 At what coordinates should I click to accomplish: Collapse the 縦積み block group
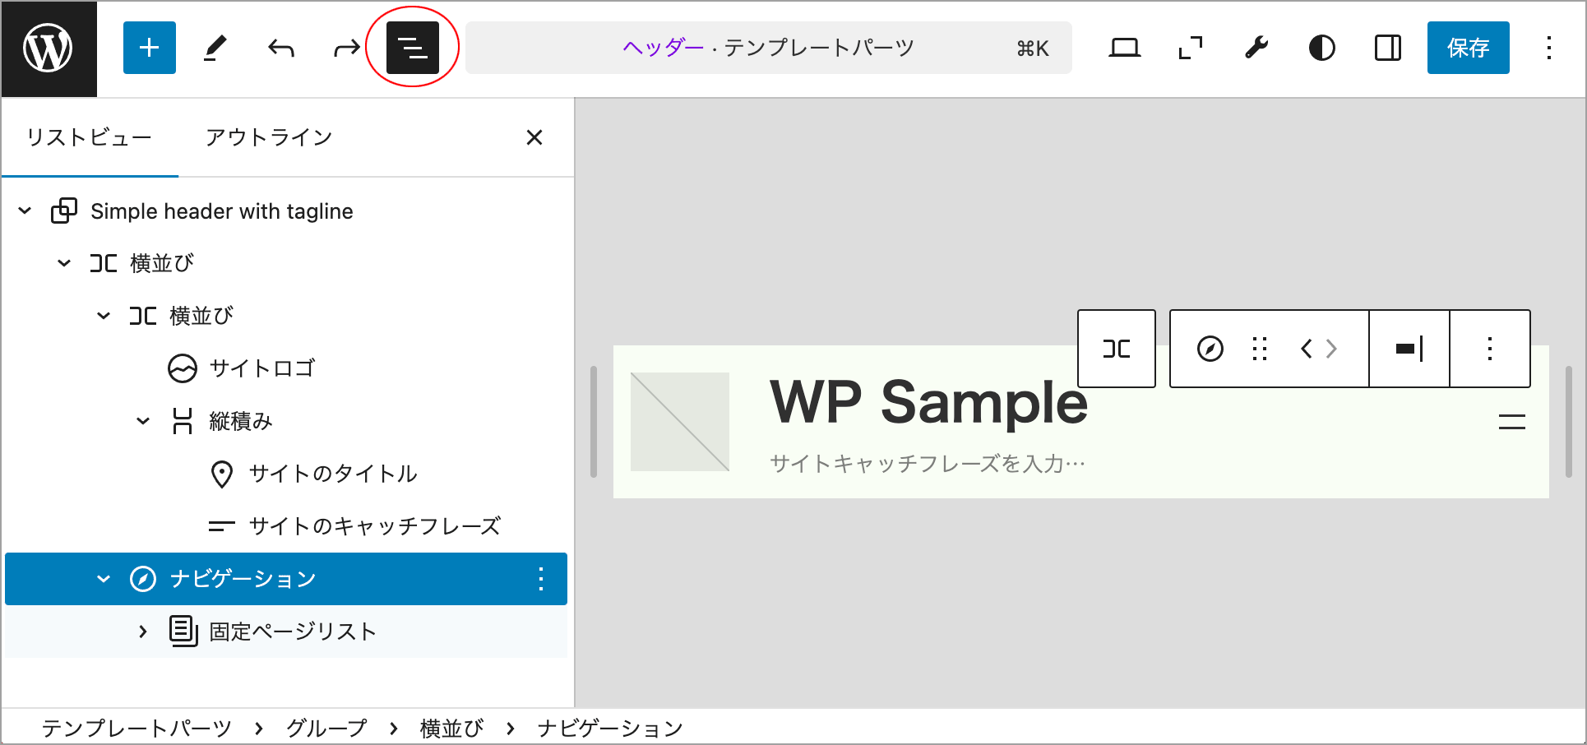[143, 421]
